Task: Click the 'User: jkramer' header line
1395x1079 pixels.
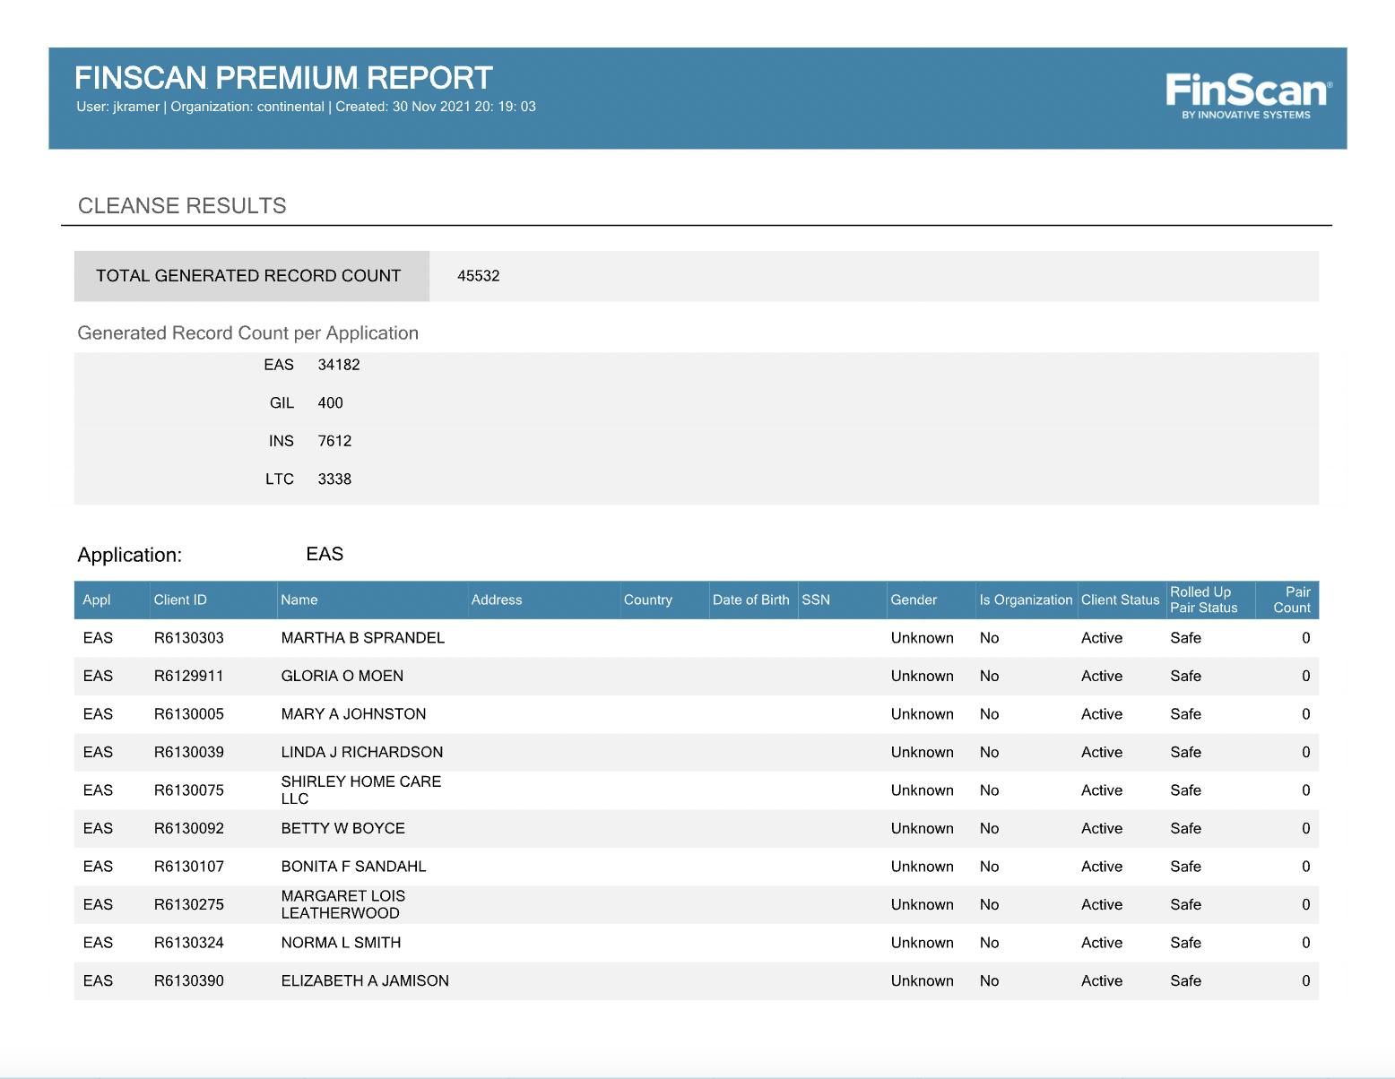Action: tap(306, 107)
